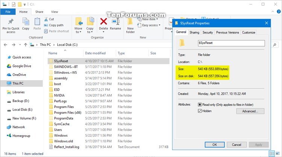Screen dimensions: 282x157
Task: Select the assembly folder
Action: tap(61, 78)
